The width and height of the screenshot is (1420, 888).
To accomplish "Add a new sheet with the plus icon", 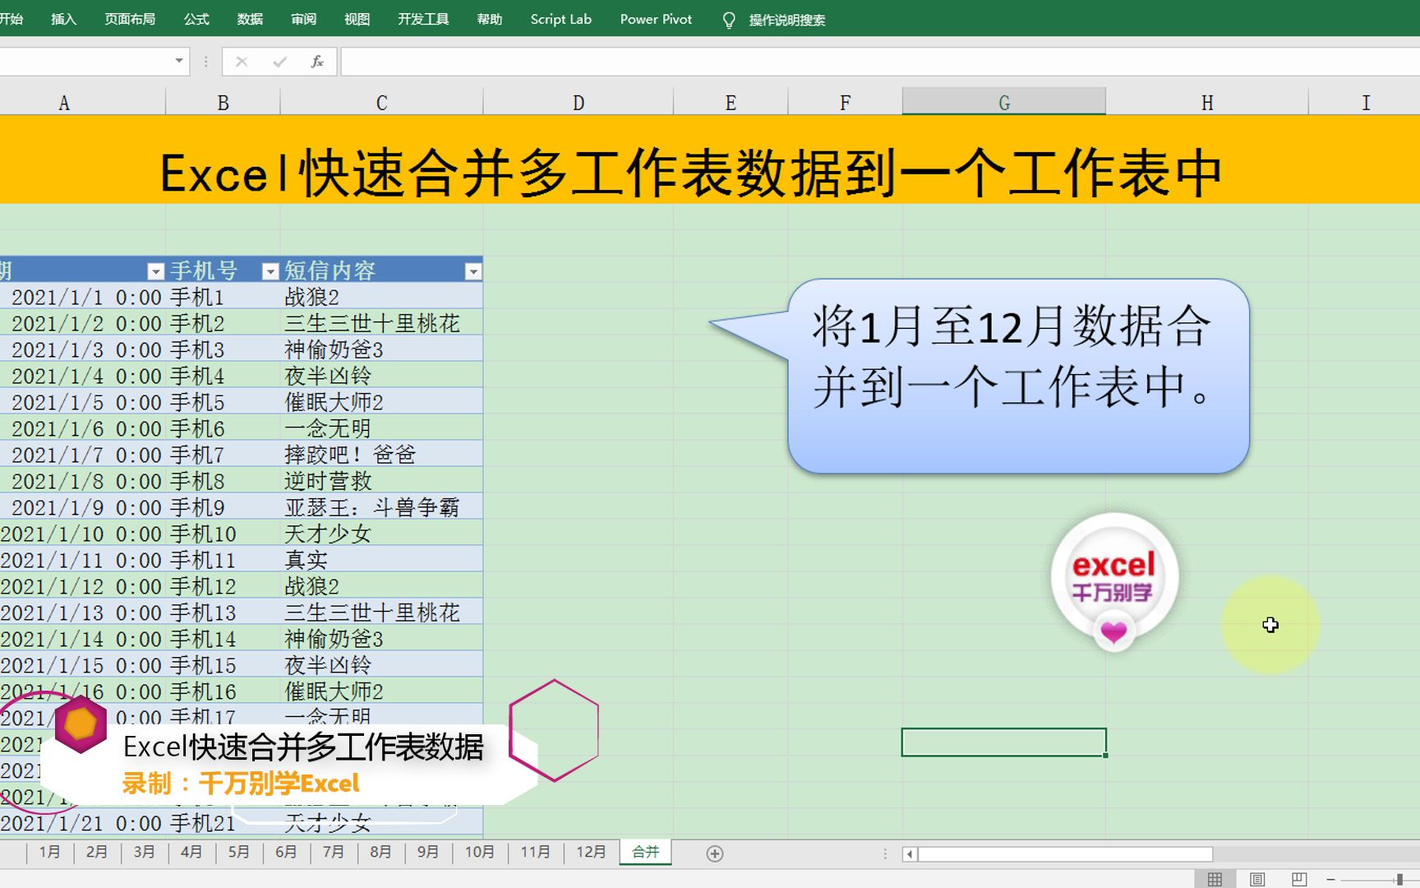I will click(x=715, y=853).
